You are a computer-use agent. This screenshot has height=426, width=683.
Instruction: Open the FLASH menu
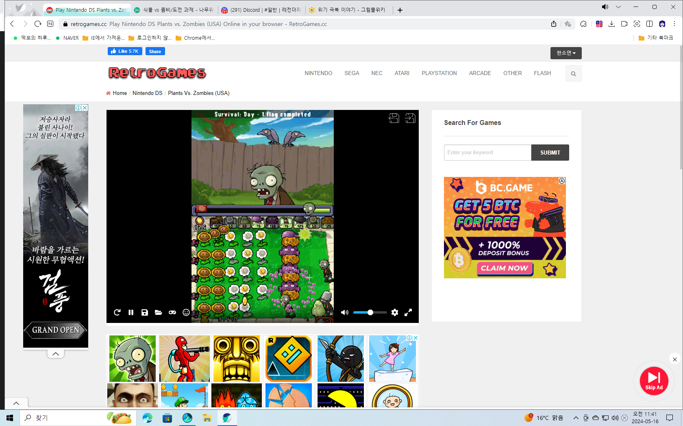542,73
